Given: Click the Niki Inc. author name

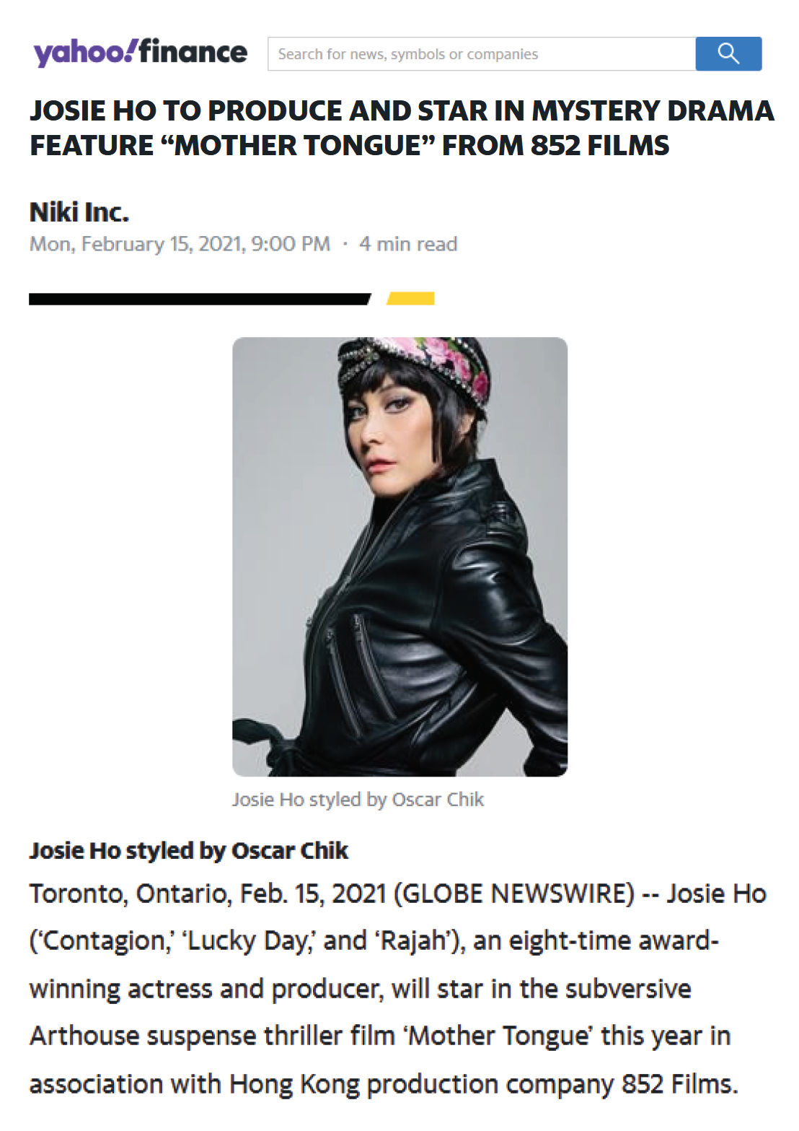Looking at the screenshot, I should pyautogui.click(x=79, y=212).
